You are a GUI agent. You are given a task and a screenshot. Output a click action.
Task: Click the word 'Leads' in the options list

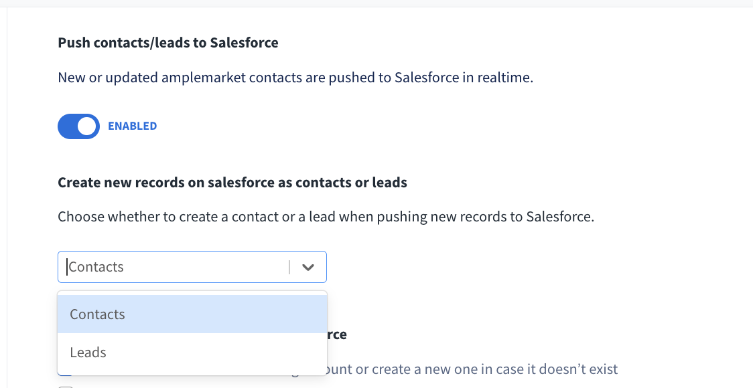click(x=88, y=353)
